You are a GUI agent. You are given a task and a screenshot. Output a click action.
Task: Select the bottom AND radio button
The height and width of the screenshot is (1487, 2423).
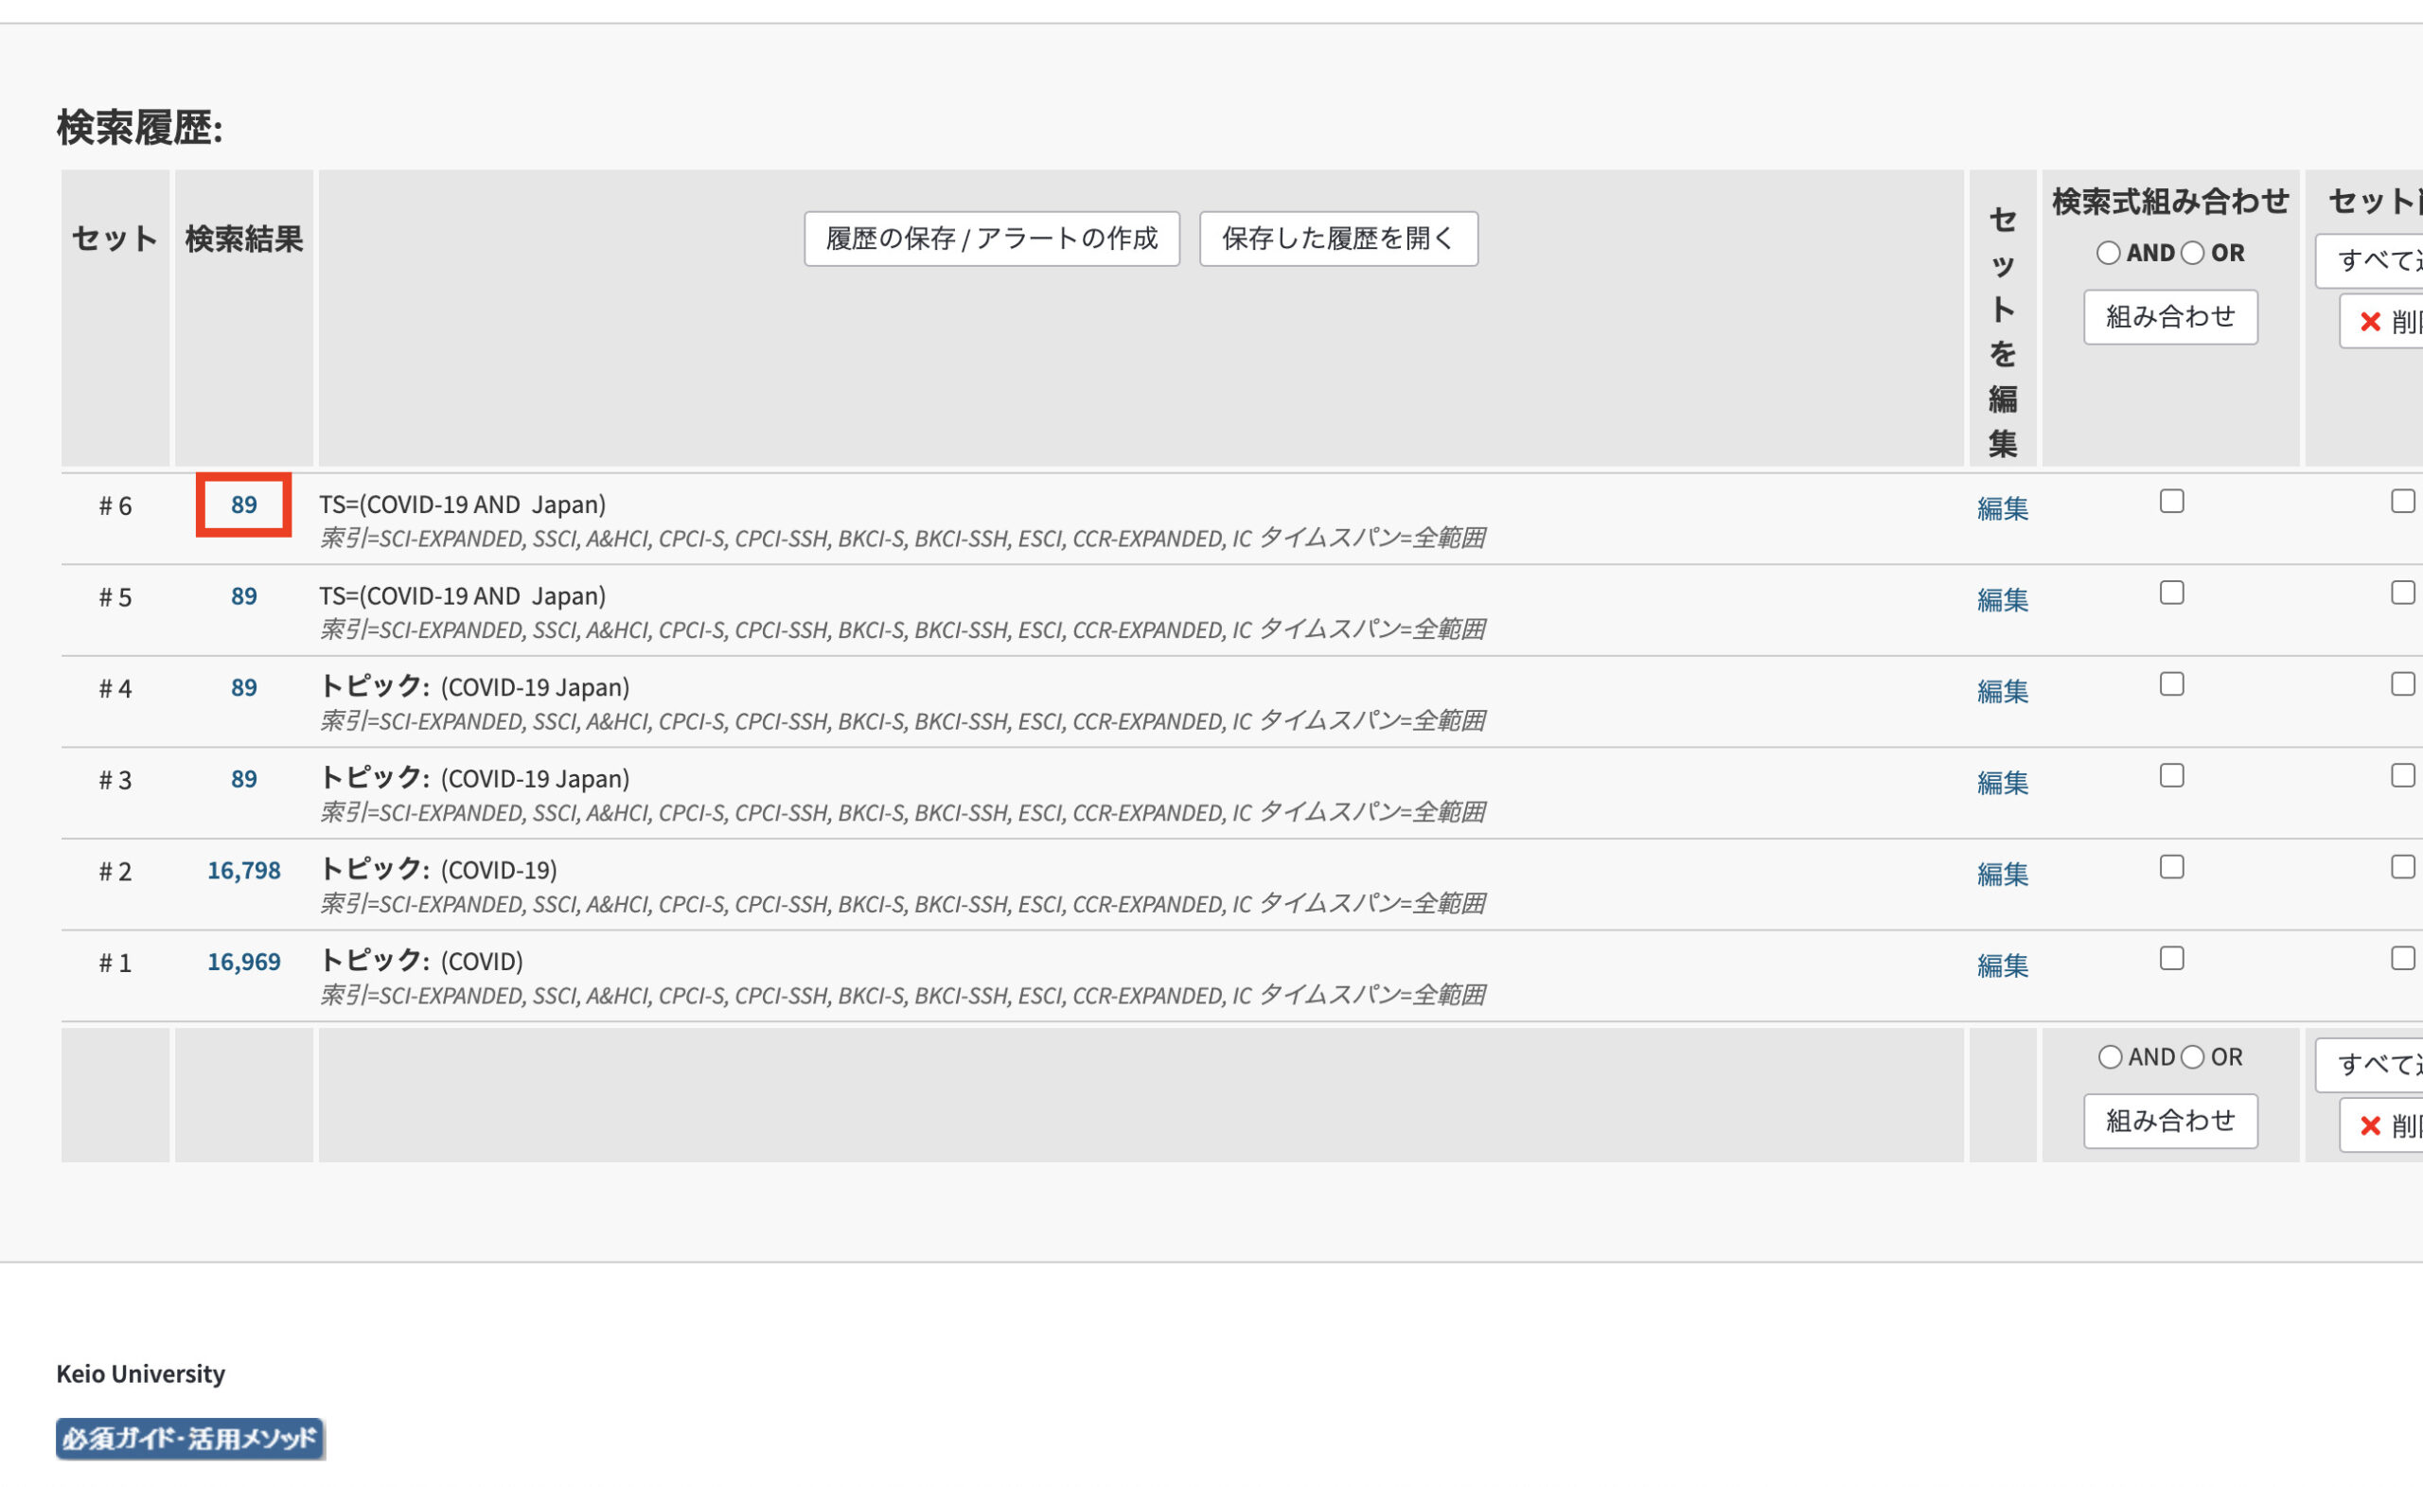(2111, 1057)
